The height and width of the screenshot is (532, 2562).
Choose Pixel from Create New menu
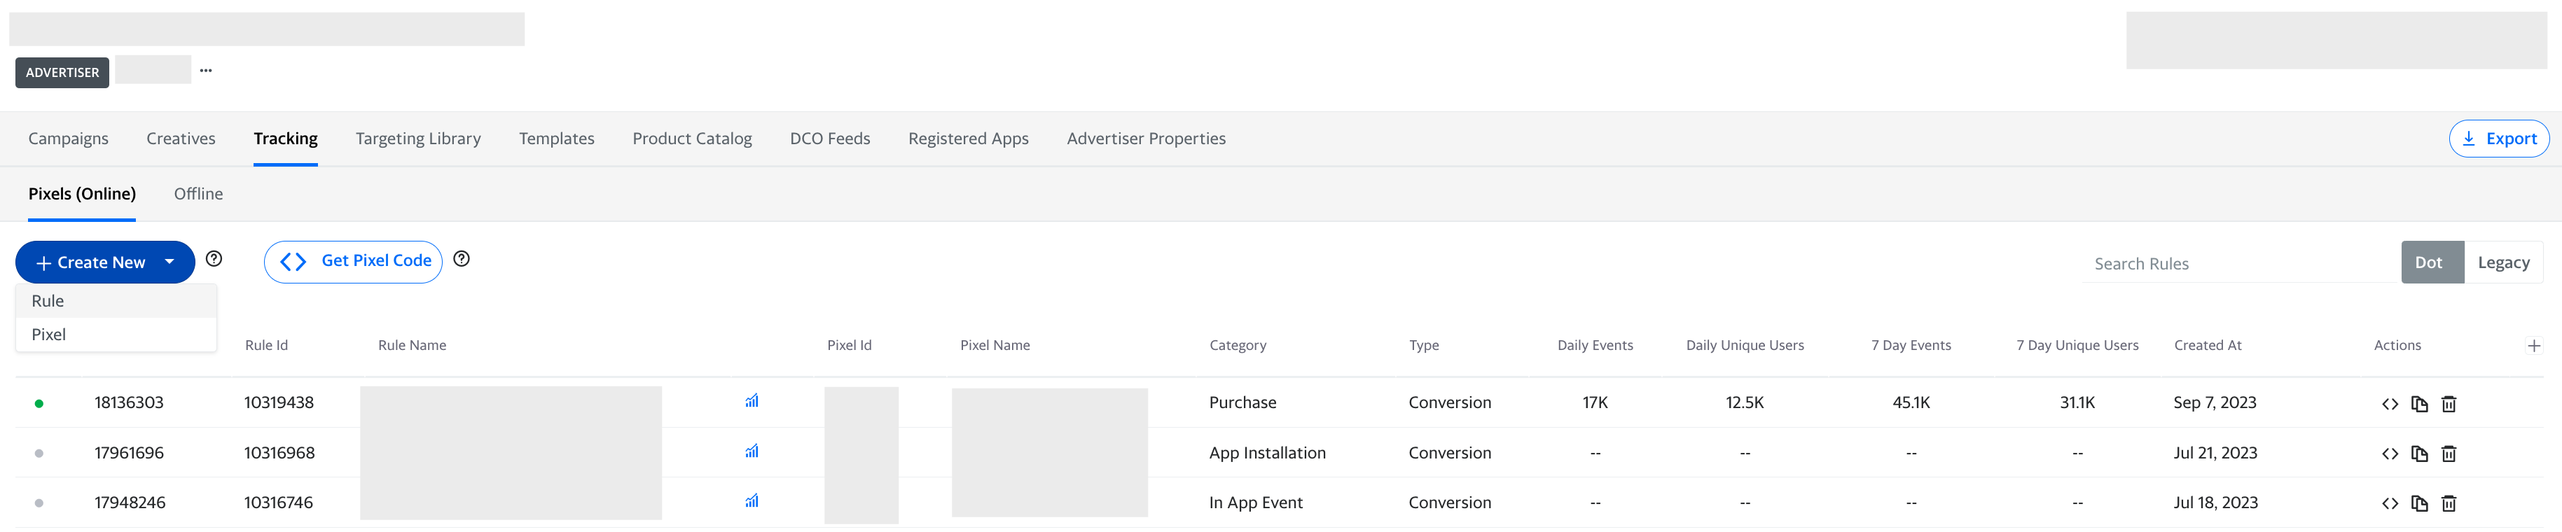pyautogui.click(x=49, y=335)
